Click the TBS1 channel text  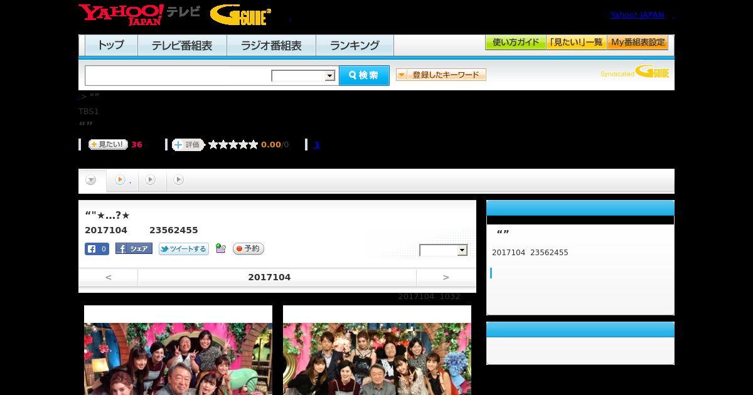pos(88,111)
